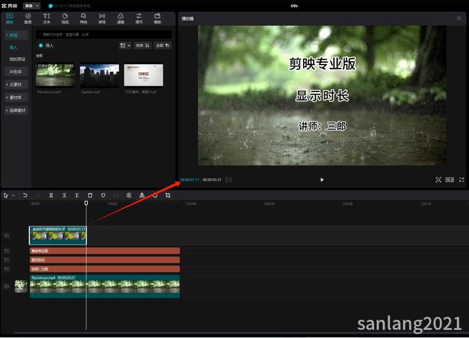This screenshot has height=338, width=469.
Task: Toggle the 剪映专业版 text track TI icon
Action: (x=6, y=251)
